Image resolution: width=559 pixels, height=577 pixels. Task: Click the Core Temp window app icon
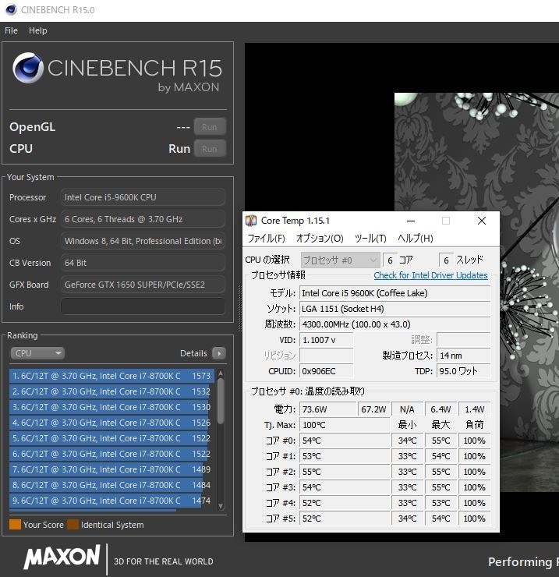[251, 221]
